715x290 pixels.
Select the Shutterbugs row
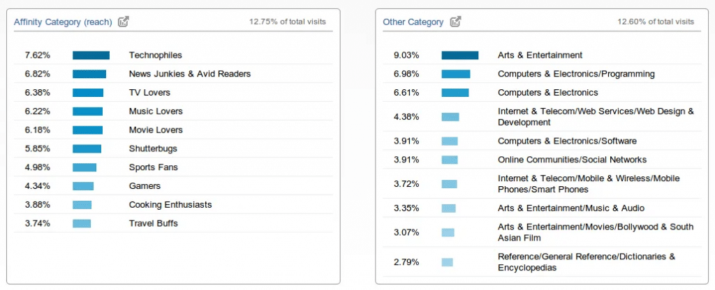pyautogui.click(x=173, y=148)
